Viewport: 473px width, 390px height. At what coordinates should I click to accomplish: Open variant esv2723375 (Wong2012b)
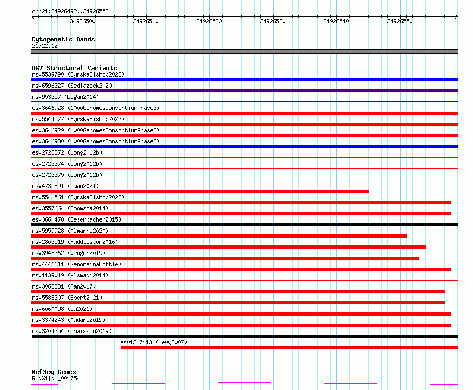[x=67, y=175]
